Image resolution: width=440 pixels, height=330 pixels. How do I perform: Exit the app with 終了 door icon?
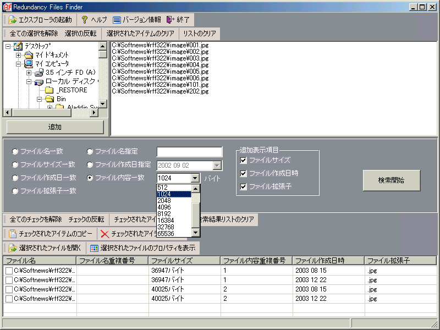click(170, 20)
